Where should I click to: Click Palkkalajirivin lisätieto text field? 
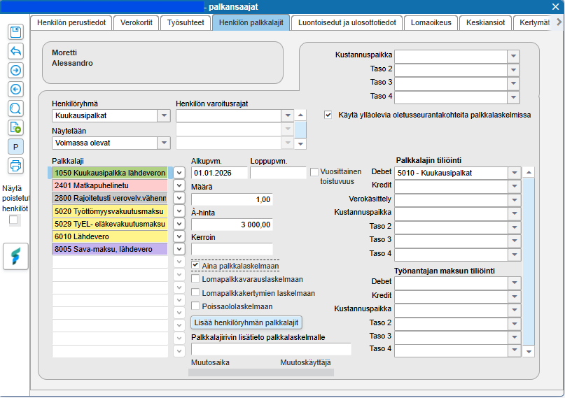[x=271, y=349]
